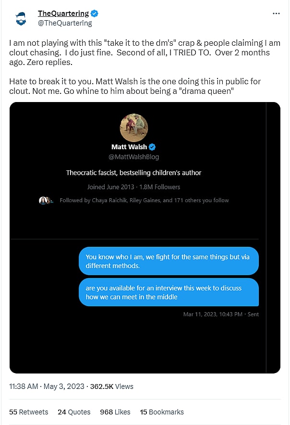Click the @MattWalshBlog handle in the image
This screenshot has height=425, width=290.
[134, 157]
